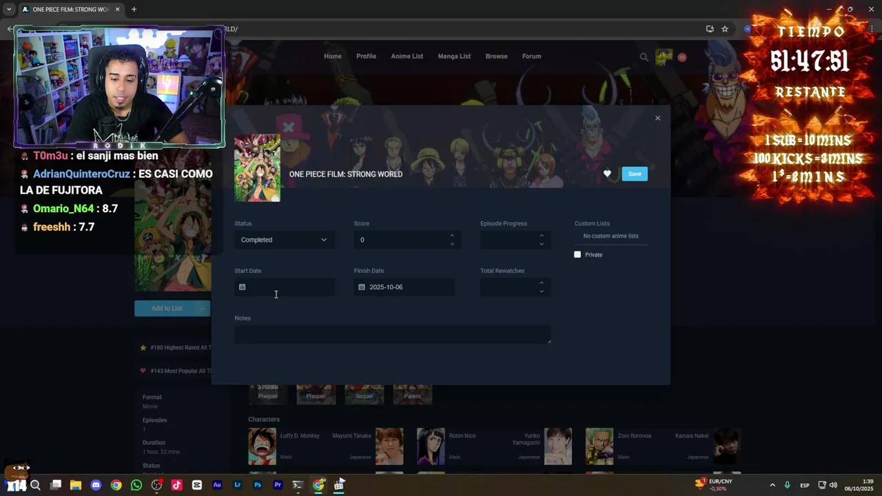Click the Add to List button
The image size is (882, 496).
166,309
